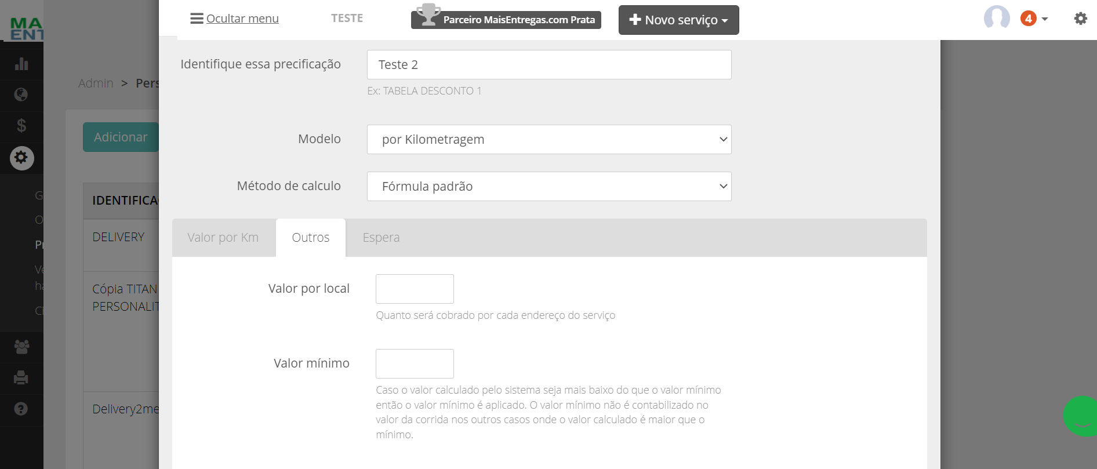Expand the Modelo dropdown
This screenshot has height=469, width=1097.
[x=549, y=139]
